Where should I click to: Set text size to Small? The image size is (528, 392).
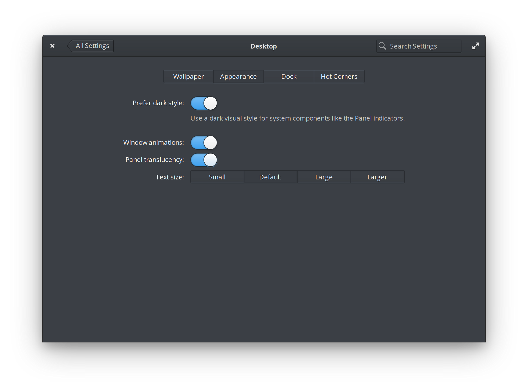point(217,177)
